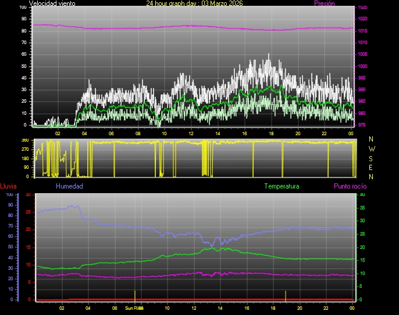Click the W wind direction label
Image resolution: width=399 pixels, height=315 pixels.
coord(371,149)
